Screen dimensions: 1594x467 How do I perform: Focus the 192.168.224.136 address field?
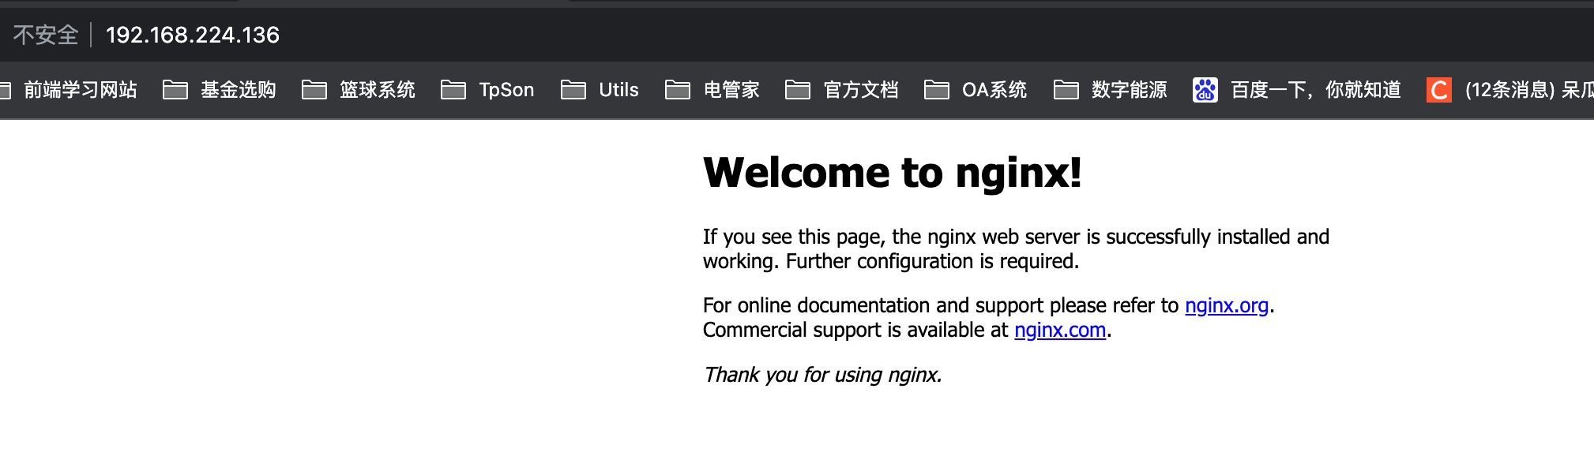[192, 35]
